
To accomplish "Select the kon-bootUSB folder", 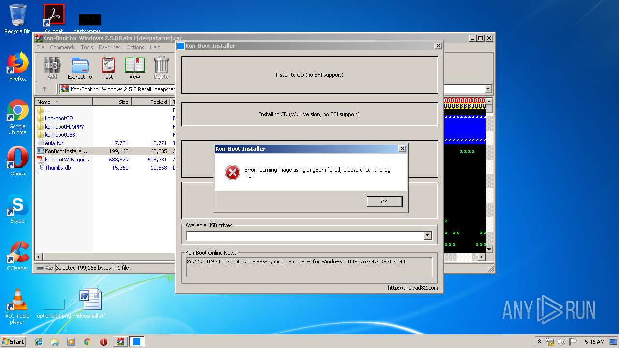I will 60,135.
